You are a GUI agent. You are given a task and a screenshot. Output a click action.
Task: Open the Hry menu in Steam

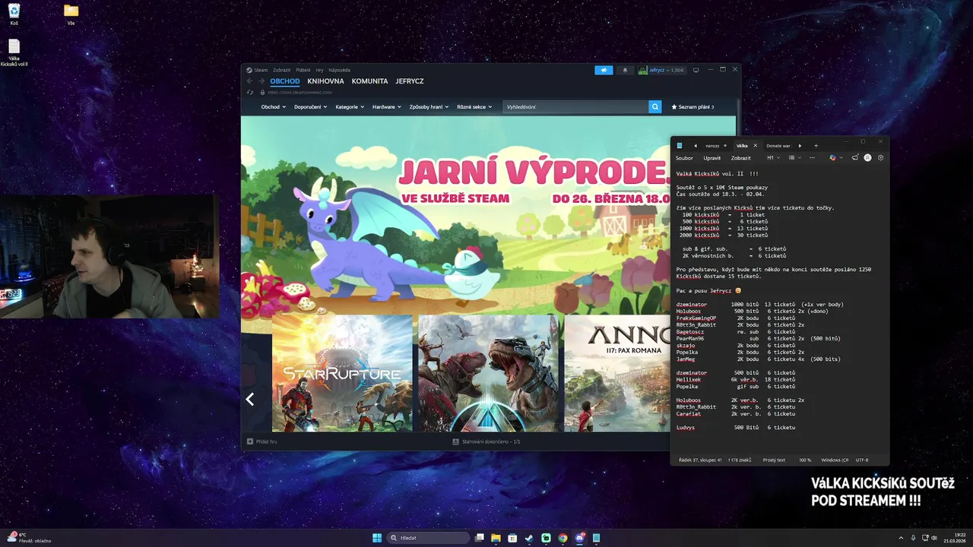coord(319,70)
